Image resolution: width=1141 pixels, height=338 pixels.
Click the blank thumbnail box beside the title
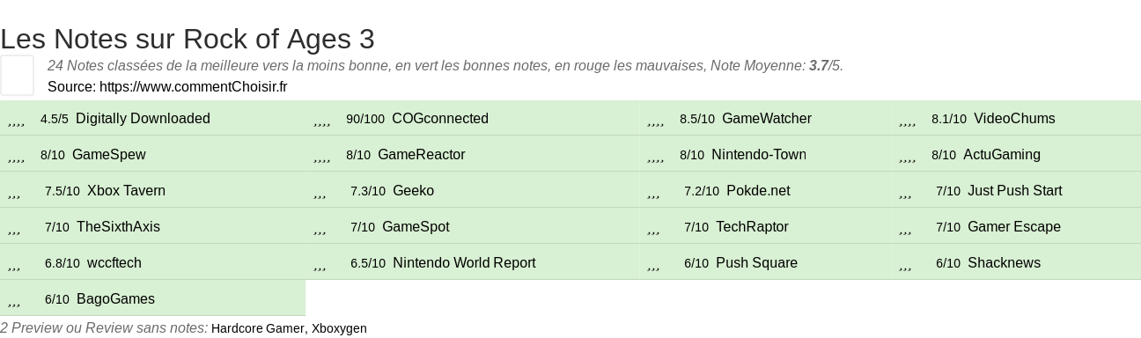17,75
